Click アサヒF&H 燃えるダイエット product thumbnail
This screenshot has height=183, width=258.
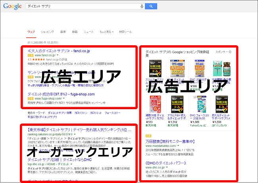(177, 104)
